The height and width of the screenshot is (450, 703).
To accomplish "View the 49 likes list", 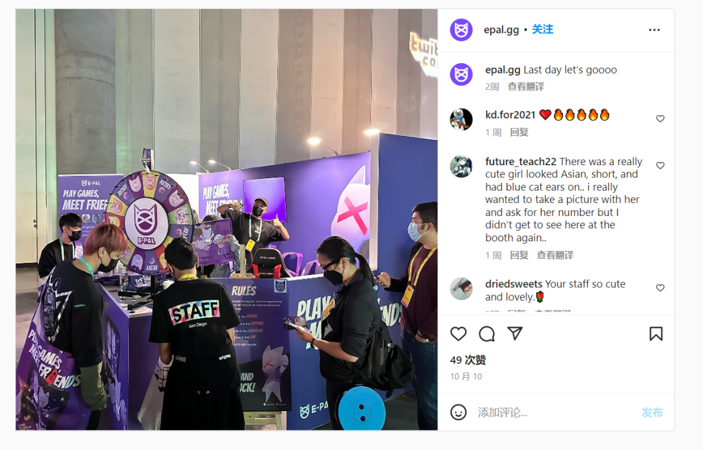I will click(x=468, y=360).
